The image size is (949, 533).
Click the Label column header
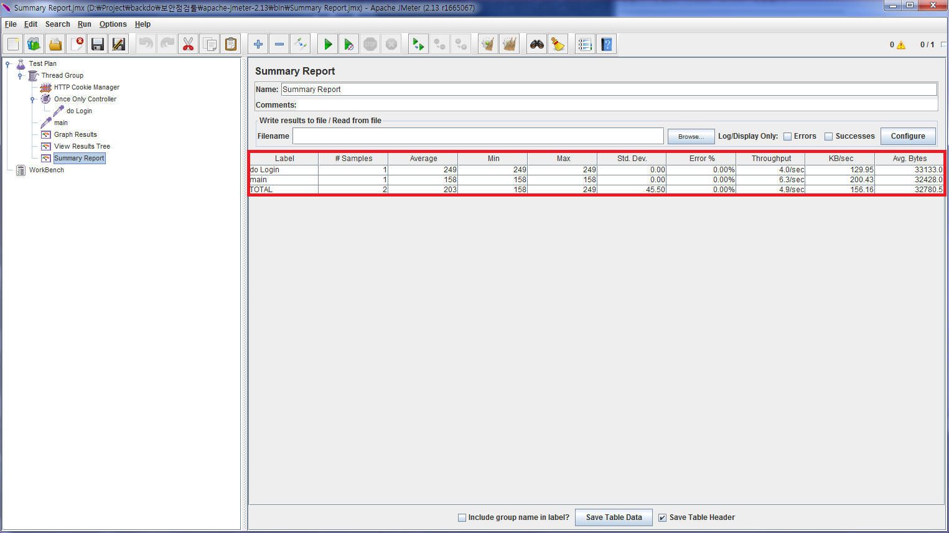tap(284, 159)
